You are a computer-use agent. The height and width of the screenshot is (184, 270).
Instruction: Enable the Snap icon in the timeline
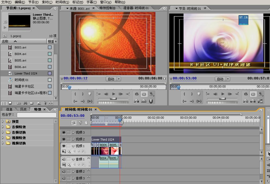[74, 122]
